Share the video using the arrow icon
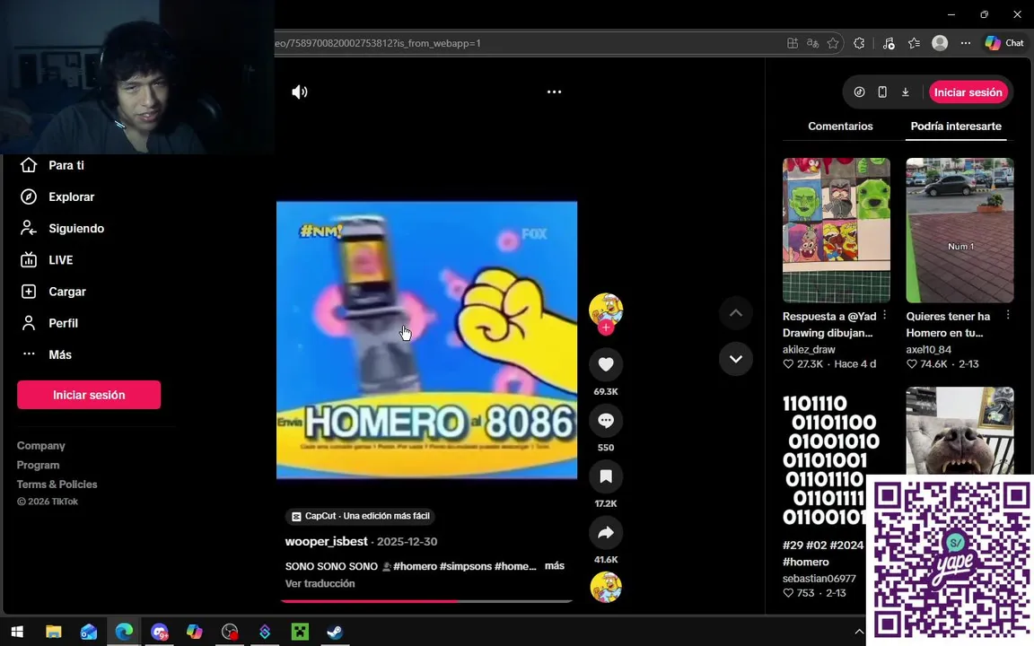This screenshot has width=1034, height=646. tap(605, 532)
